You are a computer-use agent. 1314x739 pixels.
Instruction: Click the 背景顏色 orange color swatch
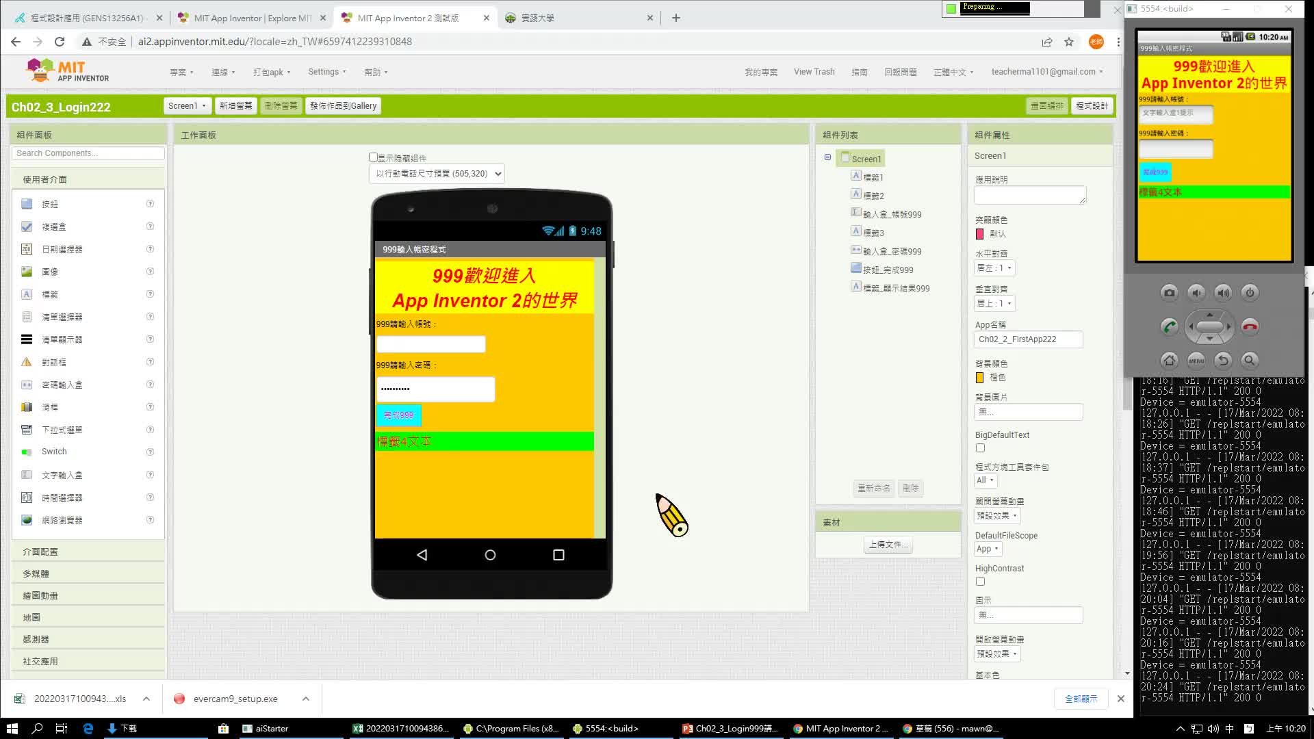(979, 378)
